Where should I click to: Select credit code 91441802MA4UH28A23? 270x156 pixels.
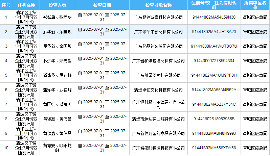tap(214, 32)
